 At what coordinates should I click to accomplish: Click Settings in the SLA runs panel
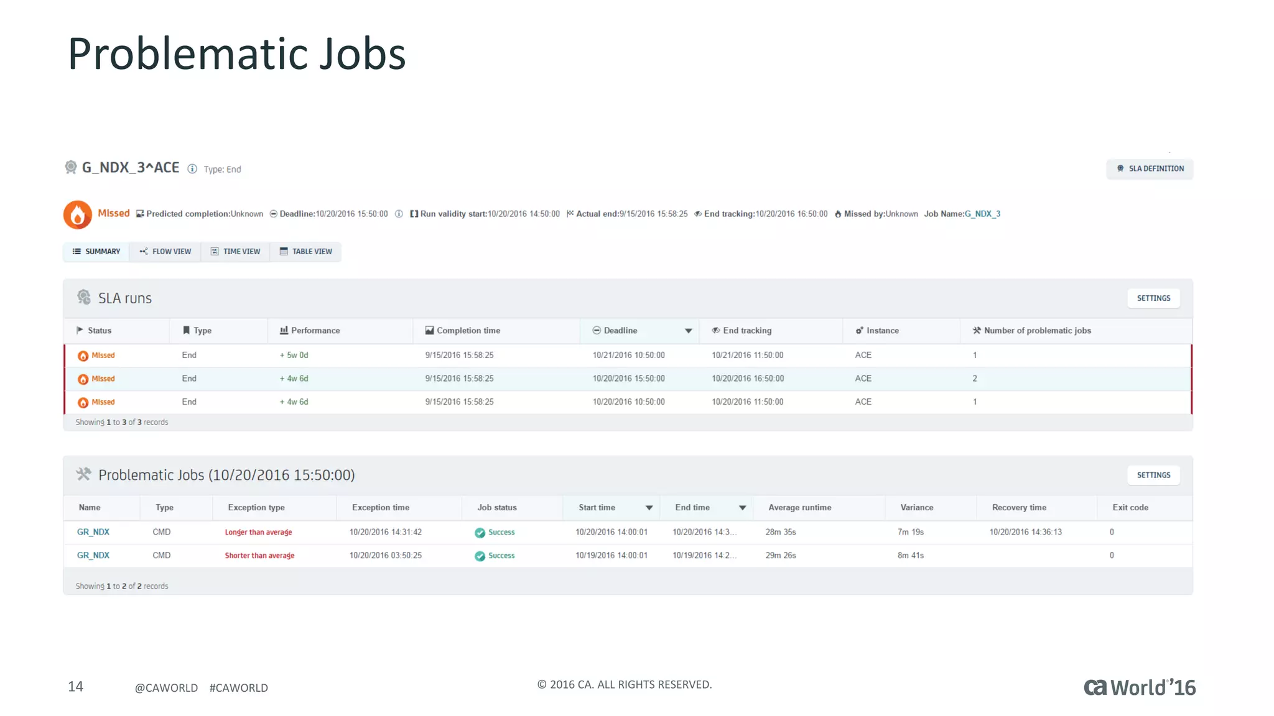coord(1153,298)
